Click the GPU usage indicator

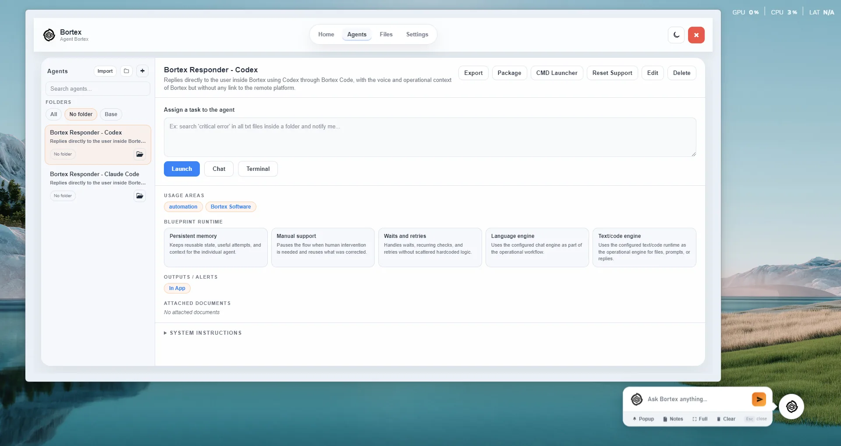745,12
